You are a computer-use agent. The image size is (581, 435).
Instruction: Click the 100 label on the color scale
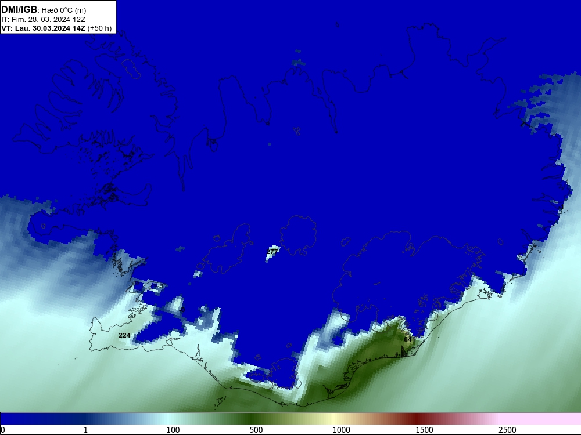coord(173,430)
